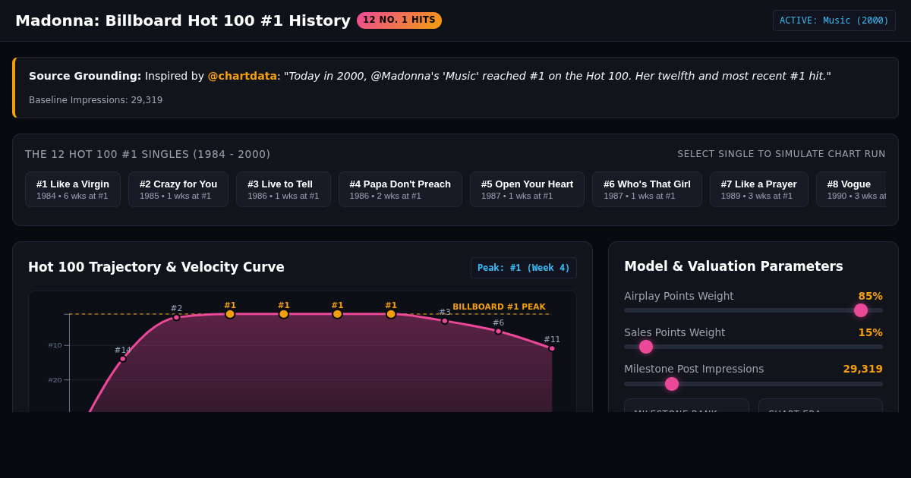The height and width of the screenshot is (478, 911).
Task: Select the #8 Vogue single
Action: [851, 190]
